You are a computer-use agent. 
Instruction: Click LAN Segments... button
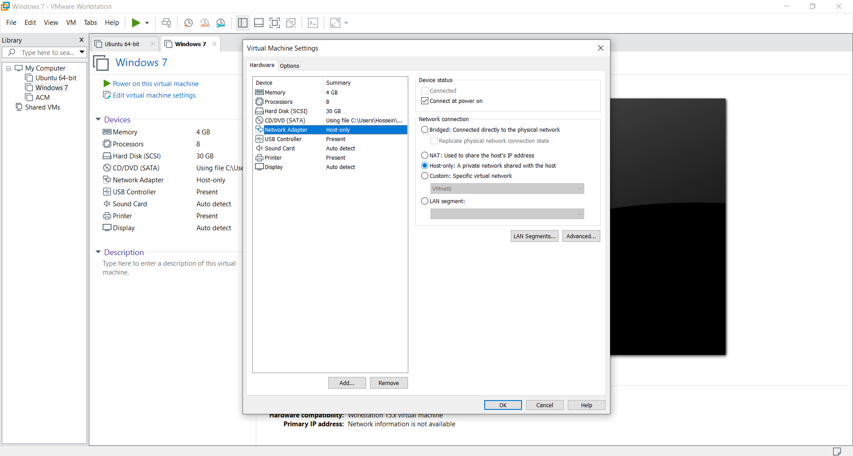click(x=534, y=236)
